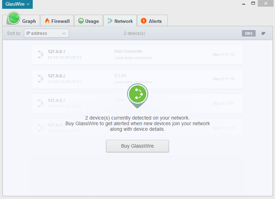
Task: Minimize the GlassWire window
Action: coord(244,4)
